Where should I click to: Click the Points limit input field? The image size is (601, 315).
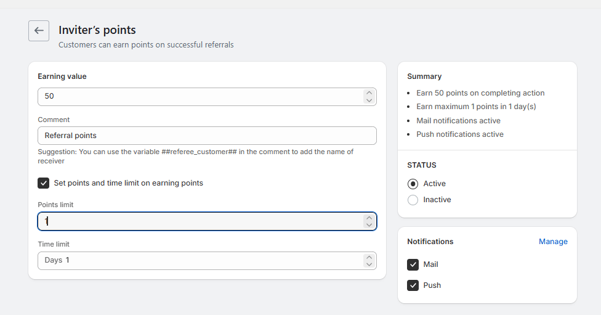point(197,221)
